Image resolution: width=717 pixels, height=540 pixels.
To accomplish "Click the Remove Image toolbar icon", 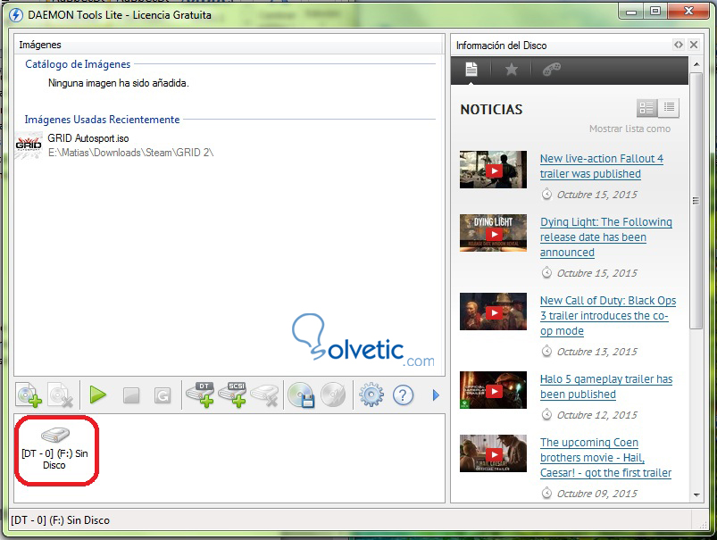I will point(61,395).
